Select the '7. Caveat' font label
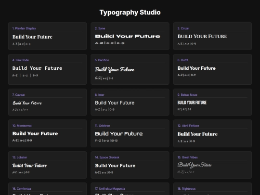The width and height of the screenshot is (260, 195). pos(18,95)
